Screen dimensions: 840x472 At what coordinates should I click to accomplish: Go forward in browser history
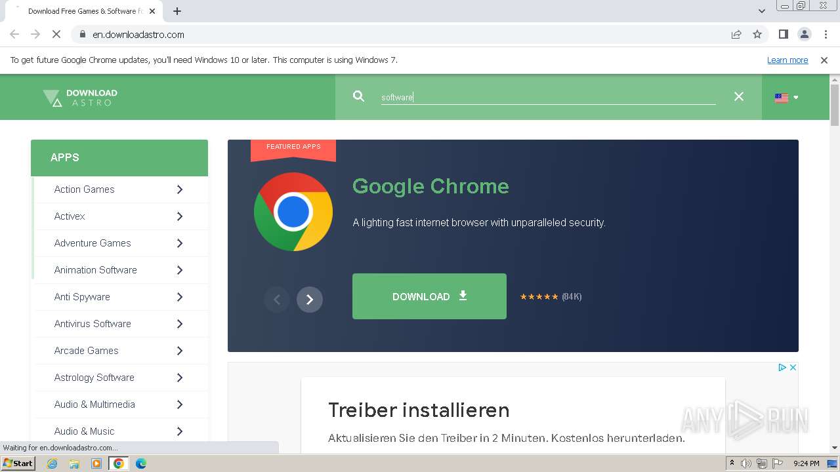click(35, 34)
